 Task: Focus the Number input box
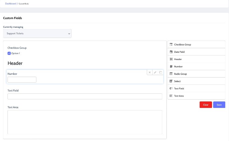pyautogui.click(x=22, y=80)
